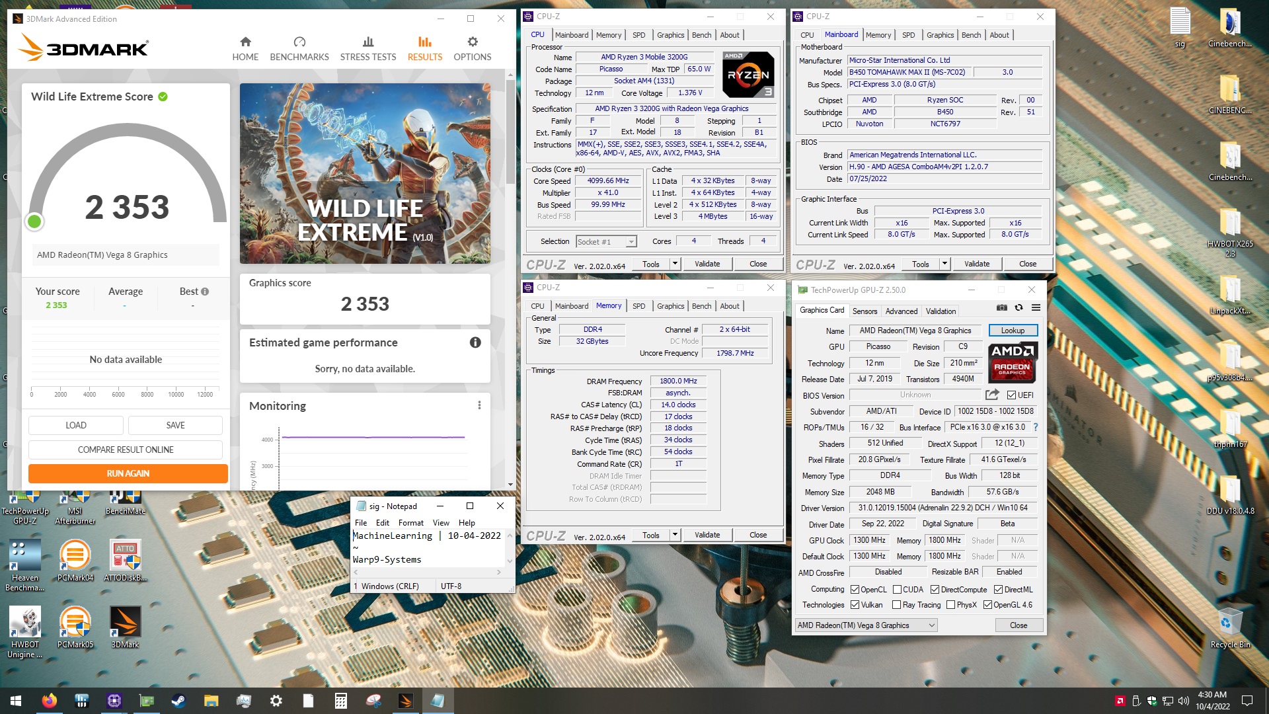Toggle PhysX checkbox in GPU-Z

(x=950, y=605)
